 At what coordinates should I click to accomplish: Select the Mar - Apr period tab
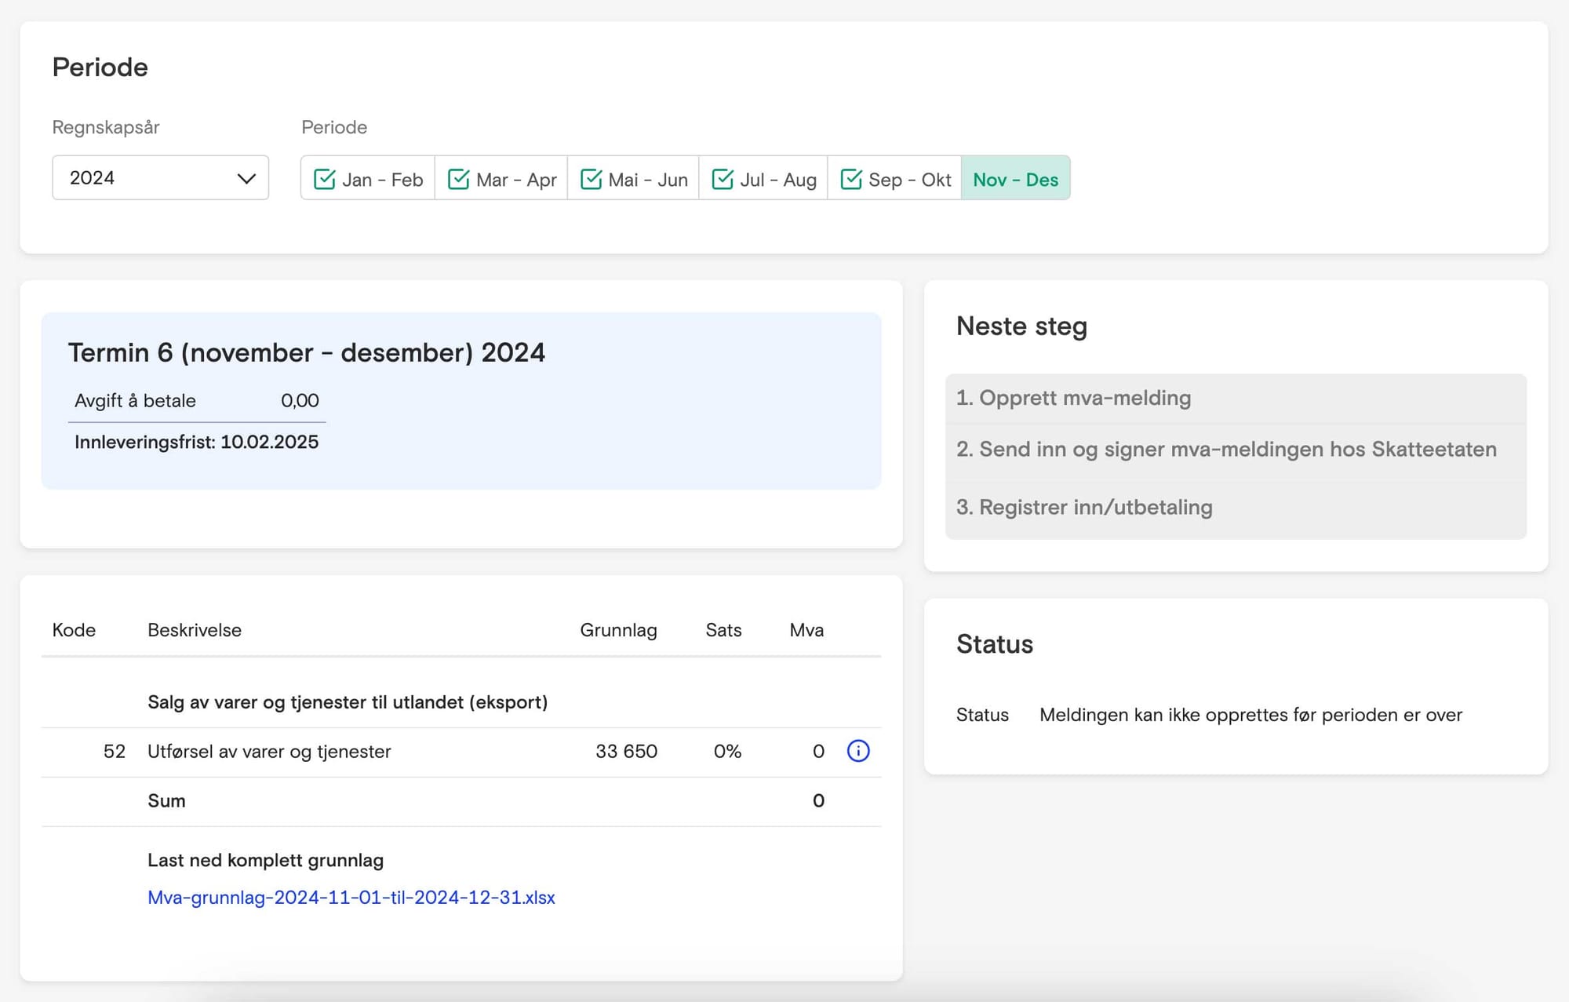[501, 180]
